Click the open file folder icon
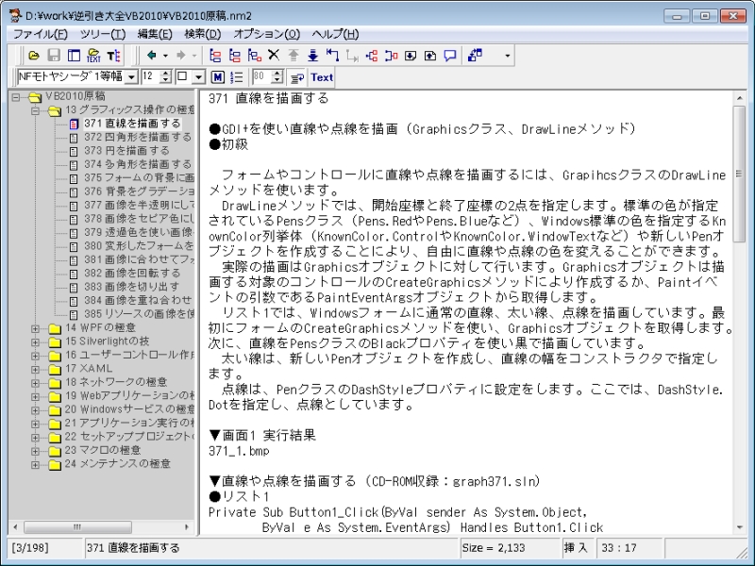755x566 pixels. [34, 56]
